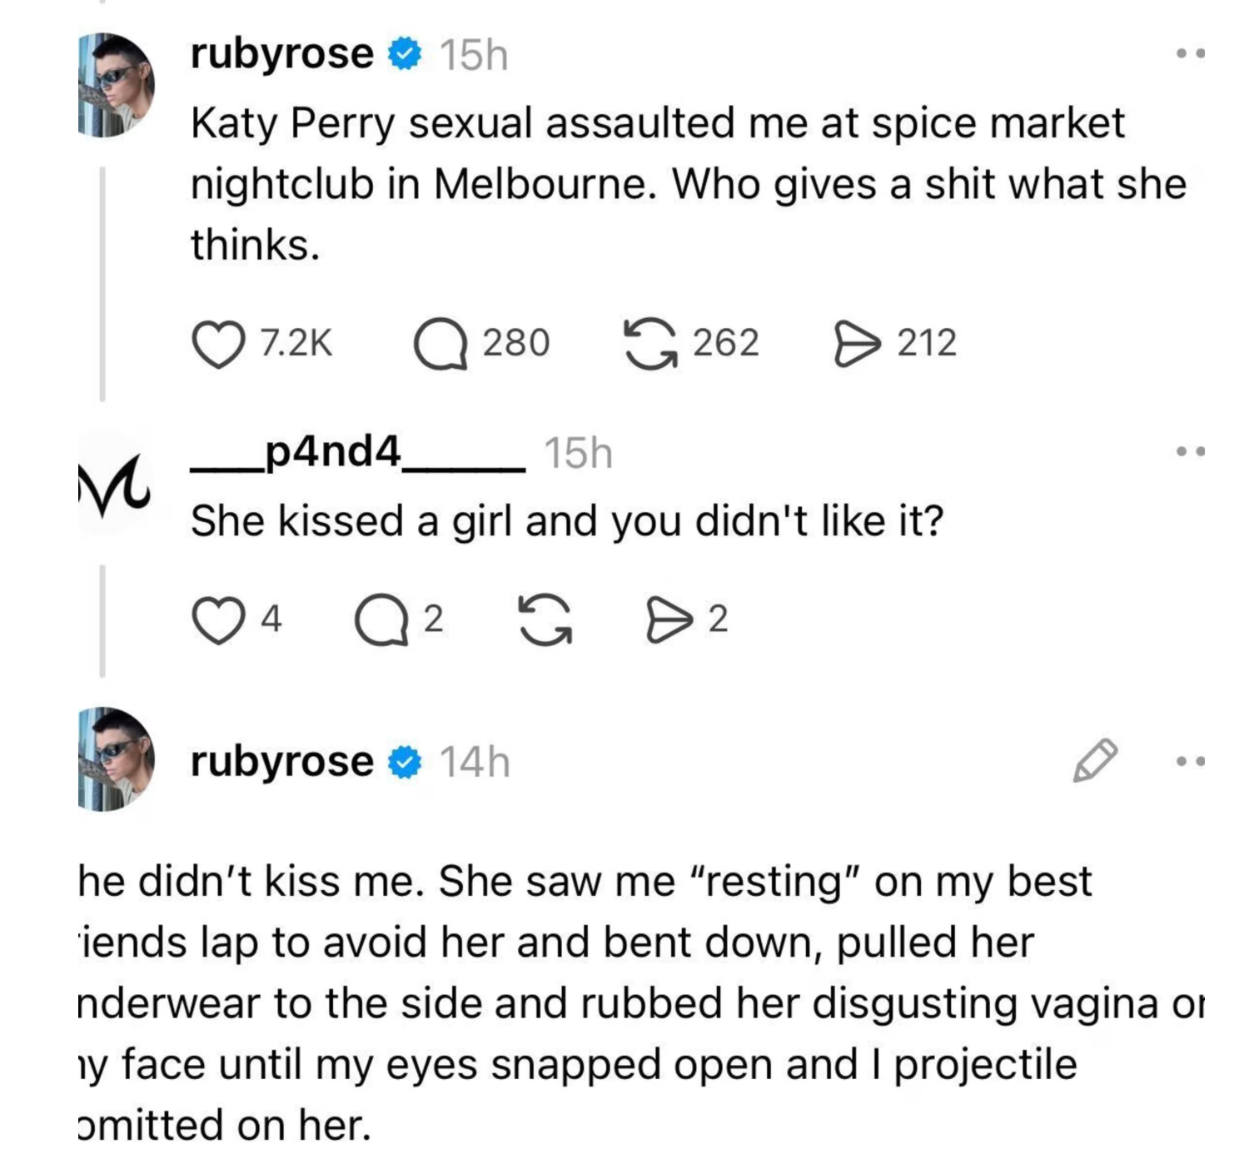Open more options on 15h rubyrose post
The image size is (1259, 1174).
pos(1190,54)
